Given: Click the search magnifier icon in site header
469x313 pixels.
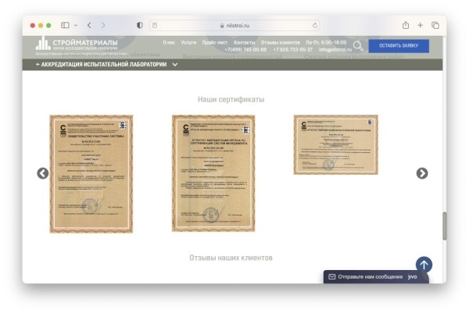Looking at the screenshot, I should coord(358,46).
